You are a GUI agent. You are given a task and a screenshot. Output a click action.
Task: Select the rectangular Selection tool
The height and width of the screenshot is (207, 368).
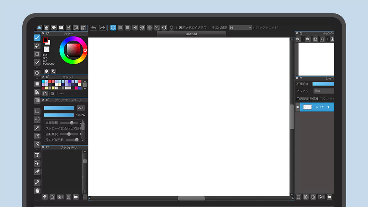tap(37, 111)
